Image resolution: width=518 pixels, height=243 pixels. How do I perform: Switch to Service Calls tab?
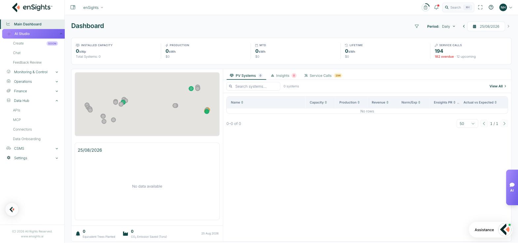[x=323, y=76]
